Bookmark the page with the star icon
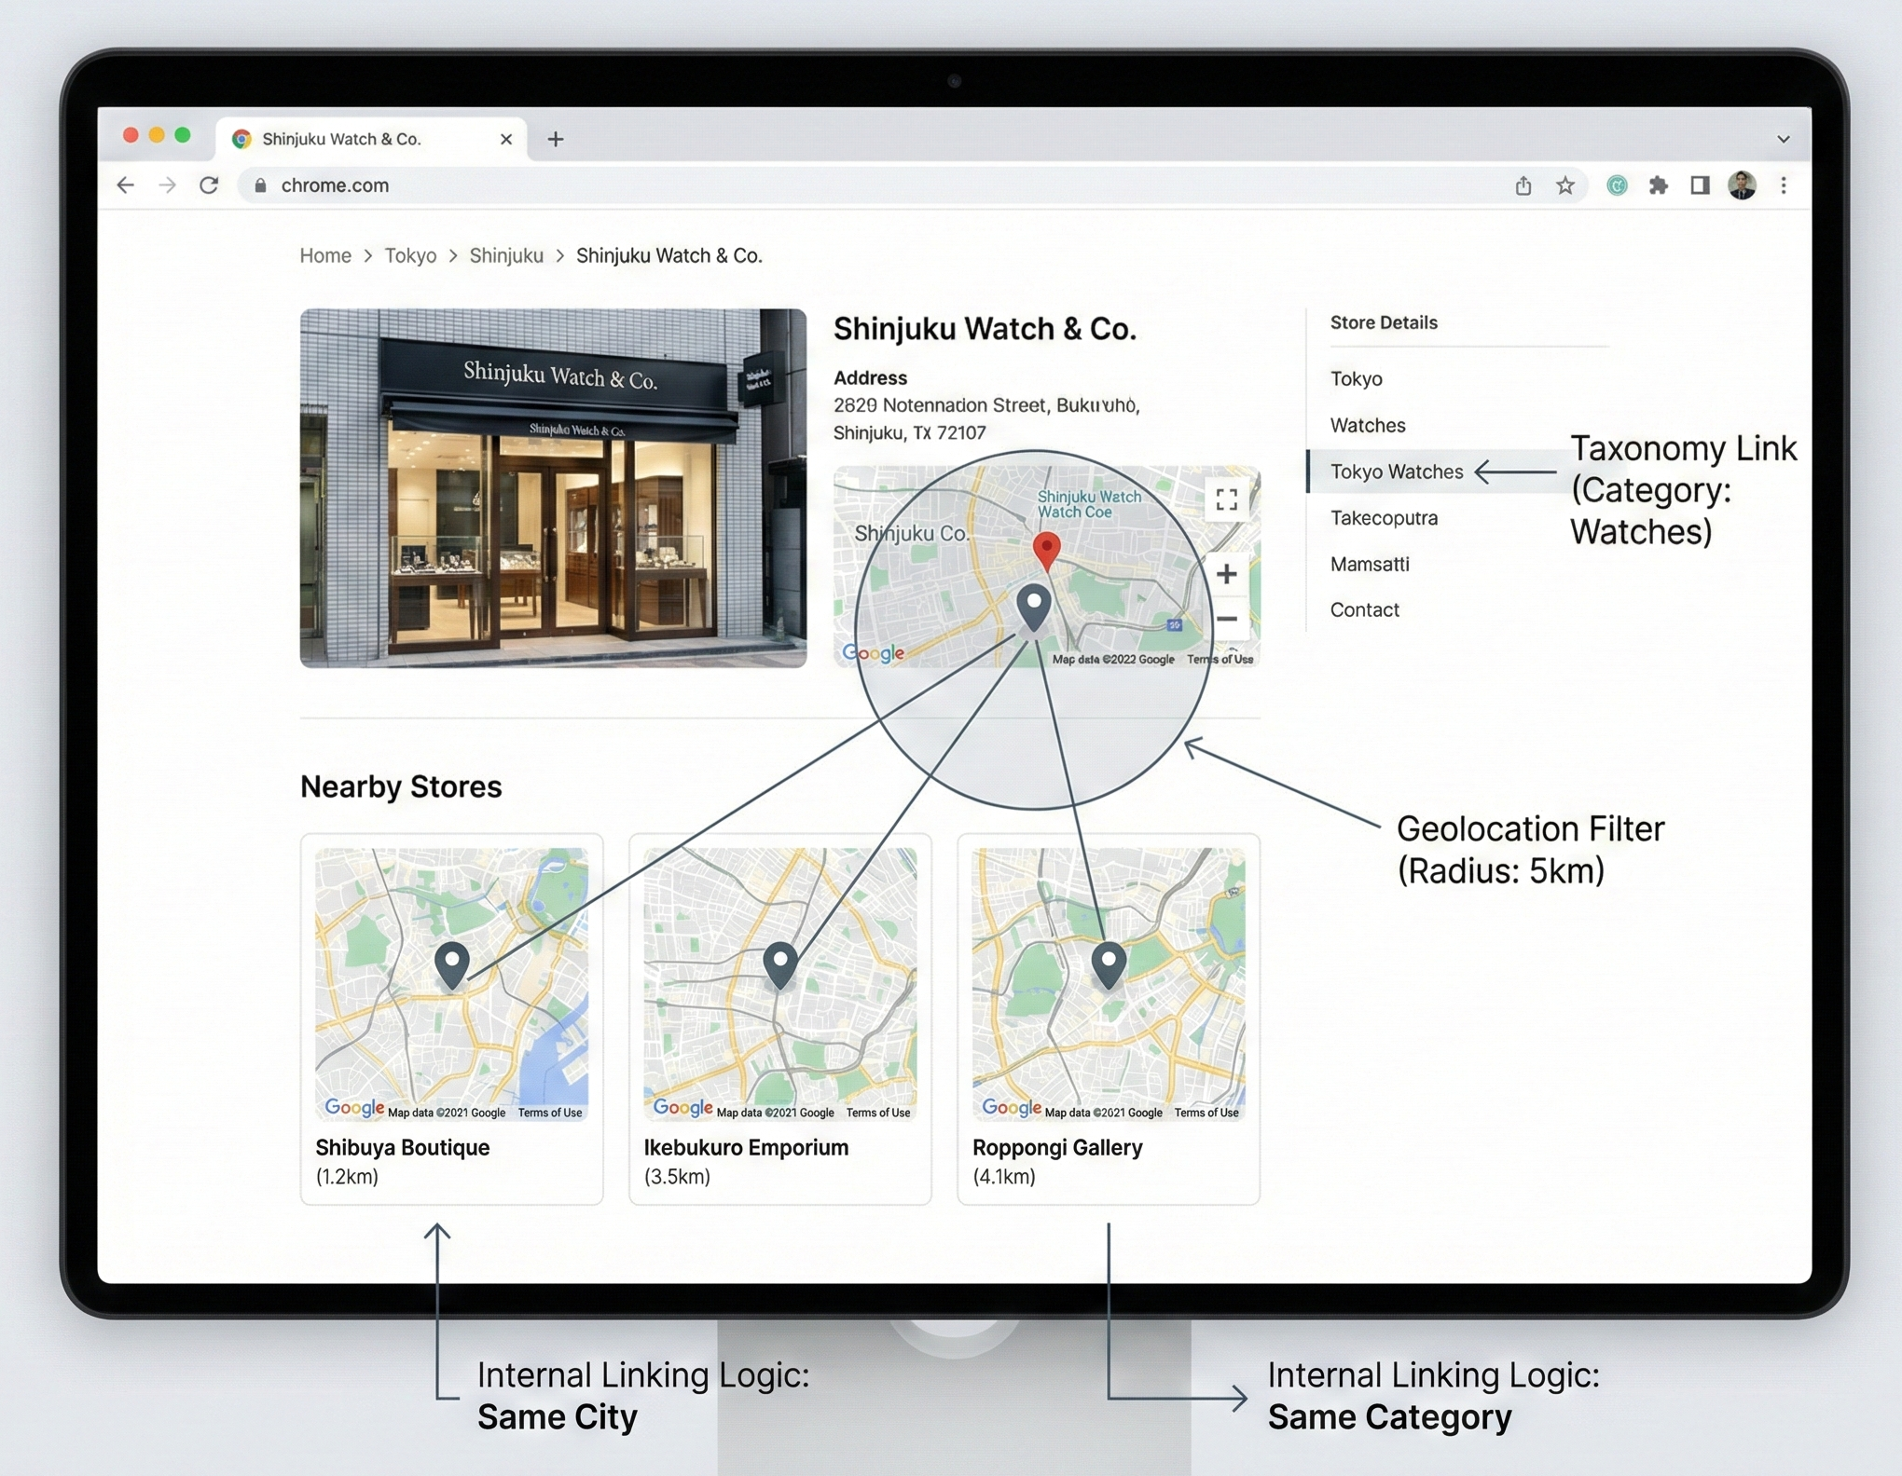 (x=1565, y=185)
